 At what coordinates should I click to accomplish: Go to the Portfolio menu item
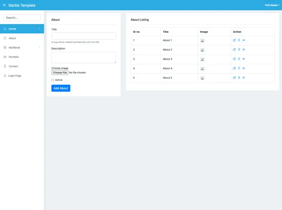click(x=22, y=57)
